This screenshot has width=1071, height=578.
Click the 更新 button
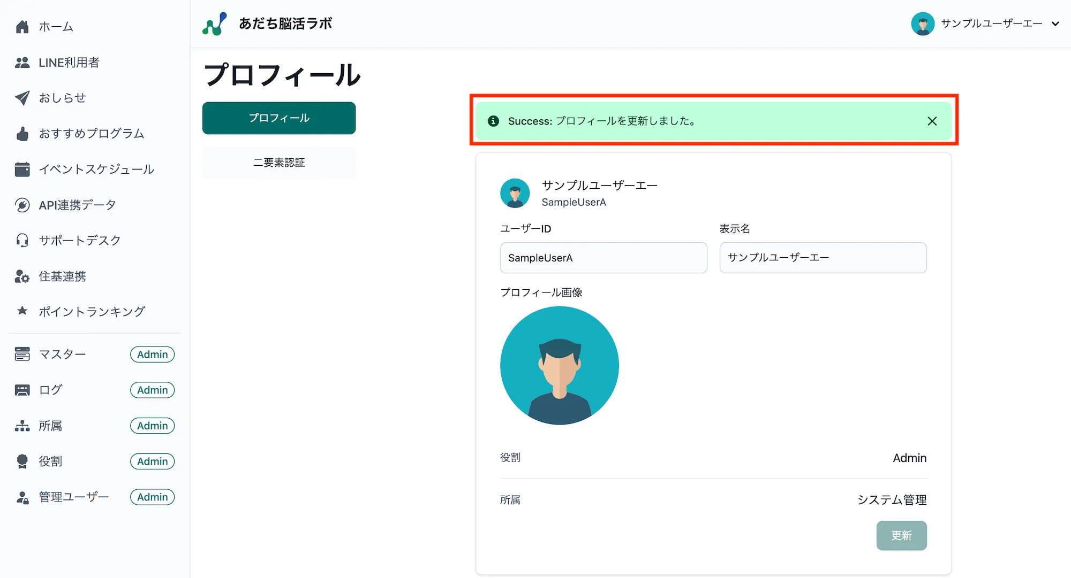(901, 535)
